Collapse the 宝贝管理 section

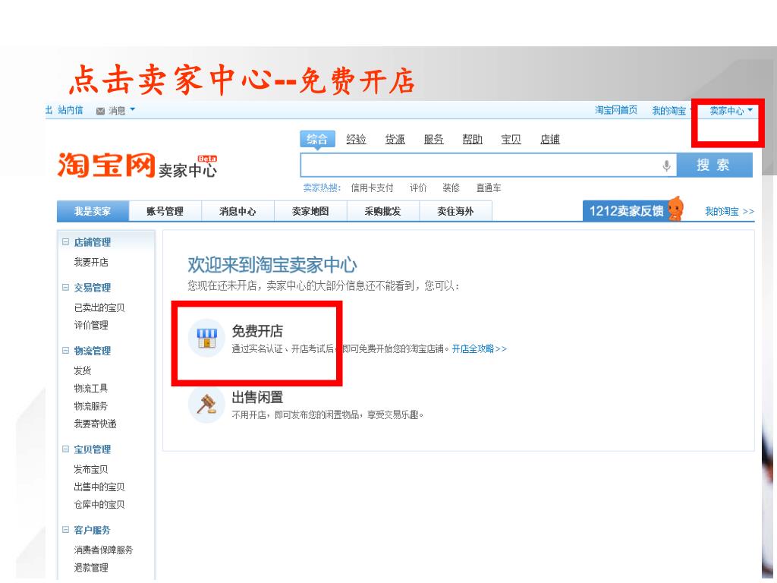click(65, 449)
